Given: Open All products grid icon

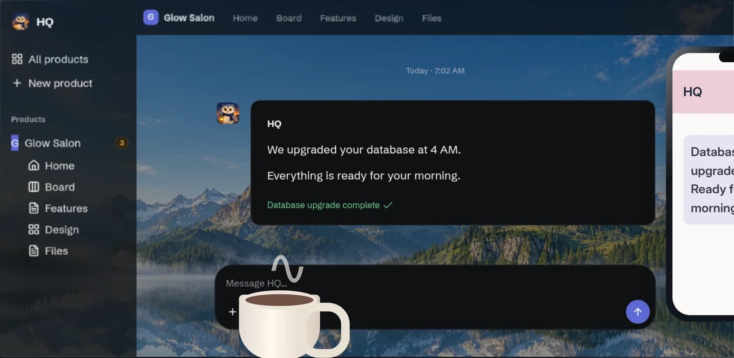Looking at the screenshot, I should 17,59.
